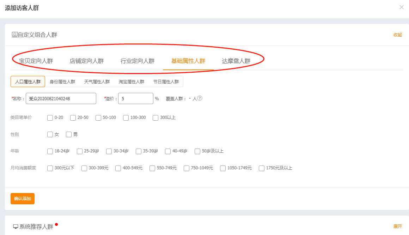Viewport: 409px width, 235px height.
Task: Switch to the 店铺定向人群 tab
Action: click(87, 61)
